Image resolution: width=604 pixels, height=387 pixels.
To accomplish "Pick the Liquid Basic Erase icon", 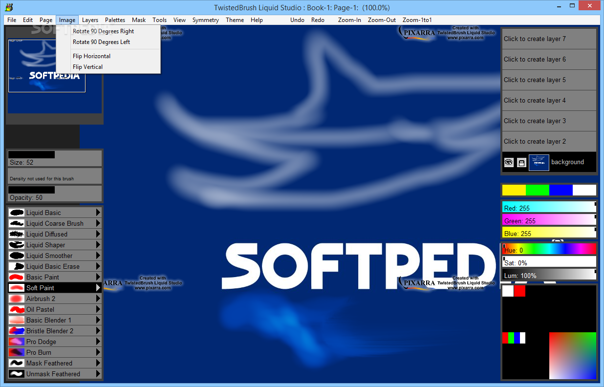I will [x=17, y=266].
